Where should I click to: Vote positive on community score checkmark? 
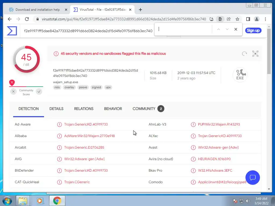(x=39, y=91)
